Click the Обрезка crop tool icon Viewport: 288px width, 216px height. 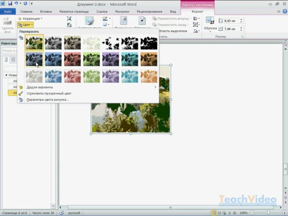coord(210,21)
